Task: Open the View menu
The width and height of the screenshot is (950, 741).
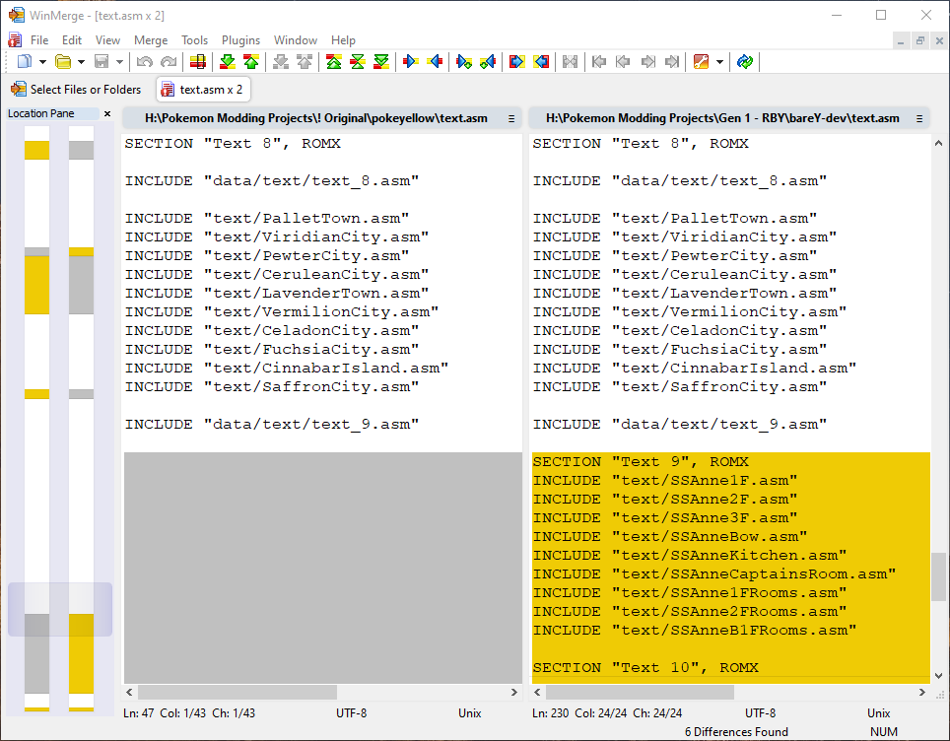Action: pyautogui.click(x=107, y=40)
